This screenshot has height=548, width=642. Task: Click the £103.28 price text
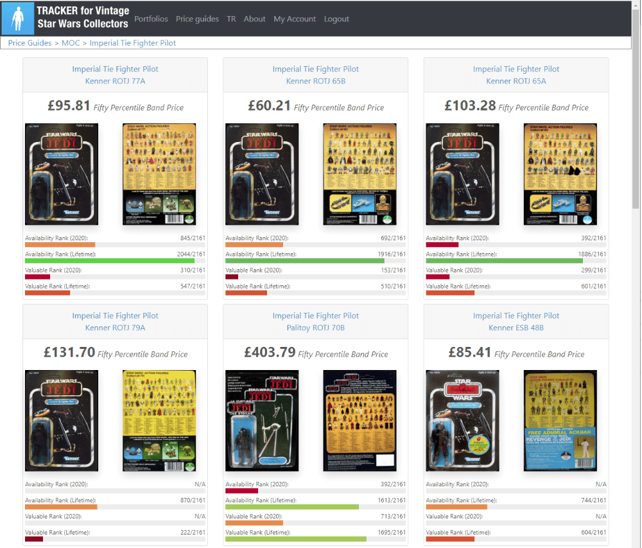470,105
